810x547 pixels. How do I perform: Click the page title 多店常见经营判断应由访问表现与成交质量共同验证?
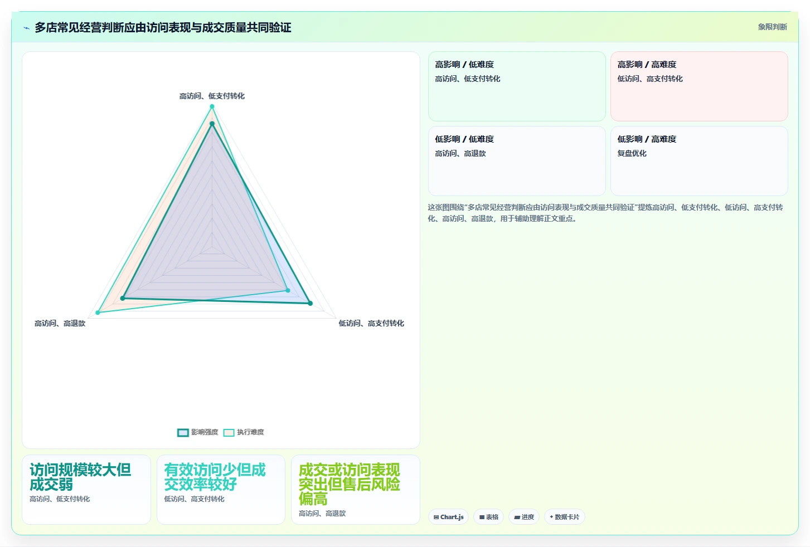pyautogui.click(x=163, y=27)
